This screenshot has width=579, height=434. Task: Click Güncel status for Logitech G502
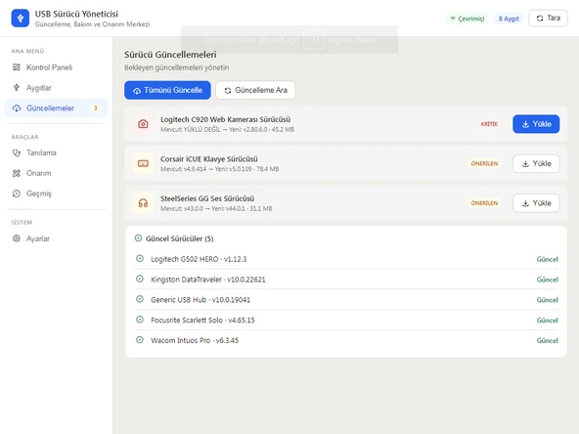(547, 259)
